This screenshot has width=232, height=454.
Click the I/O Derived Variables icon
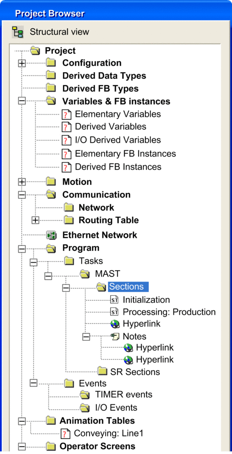pyautogui.click(x=66, y=140)
